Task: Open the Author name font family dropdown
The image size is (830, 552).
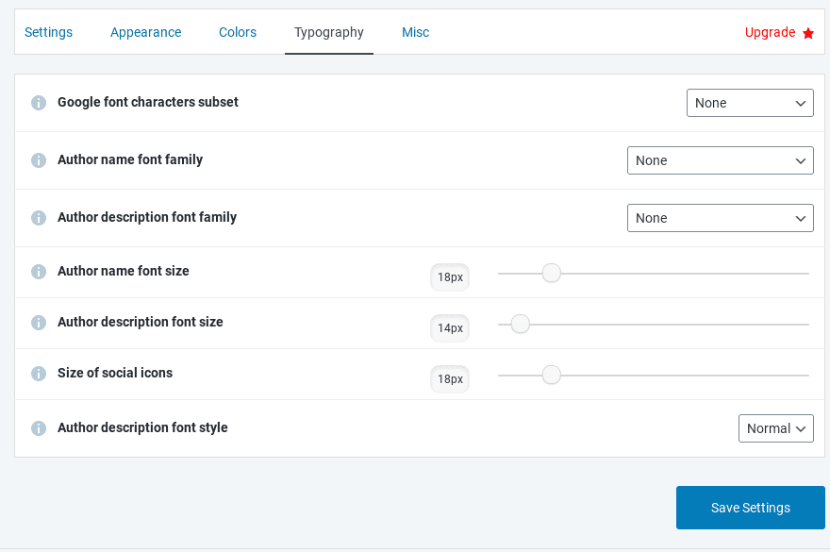Action: 720,160
